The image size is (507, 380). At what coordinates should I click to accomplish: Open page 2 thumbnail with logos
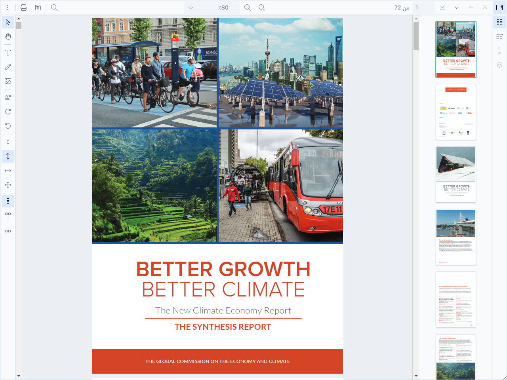pyautogui.click(x=456, y=112)
